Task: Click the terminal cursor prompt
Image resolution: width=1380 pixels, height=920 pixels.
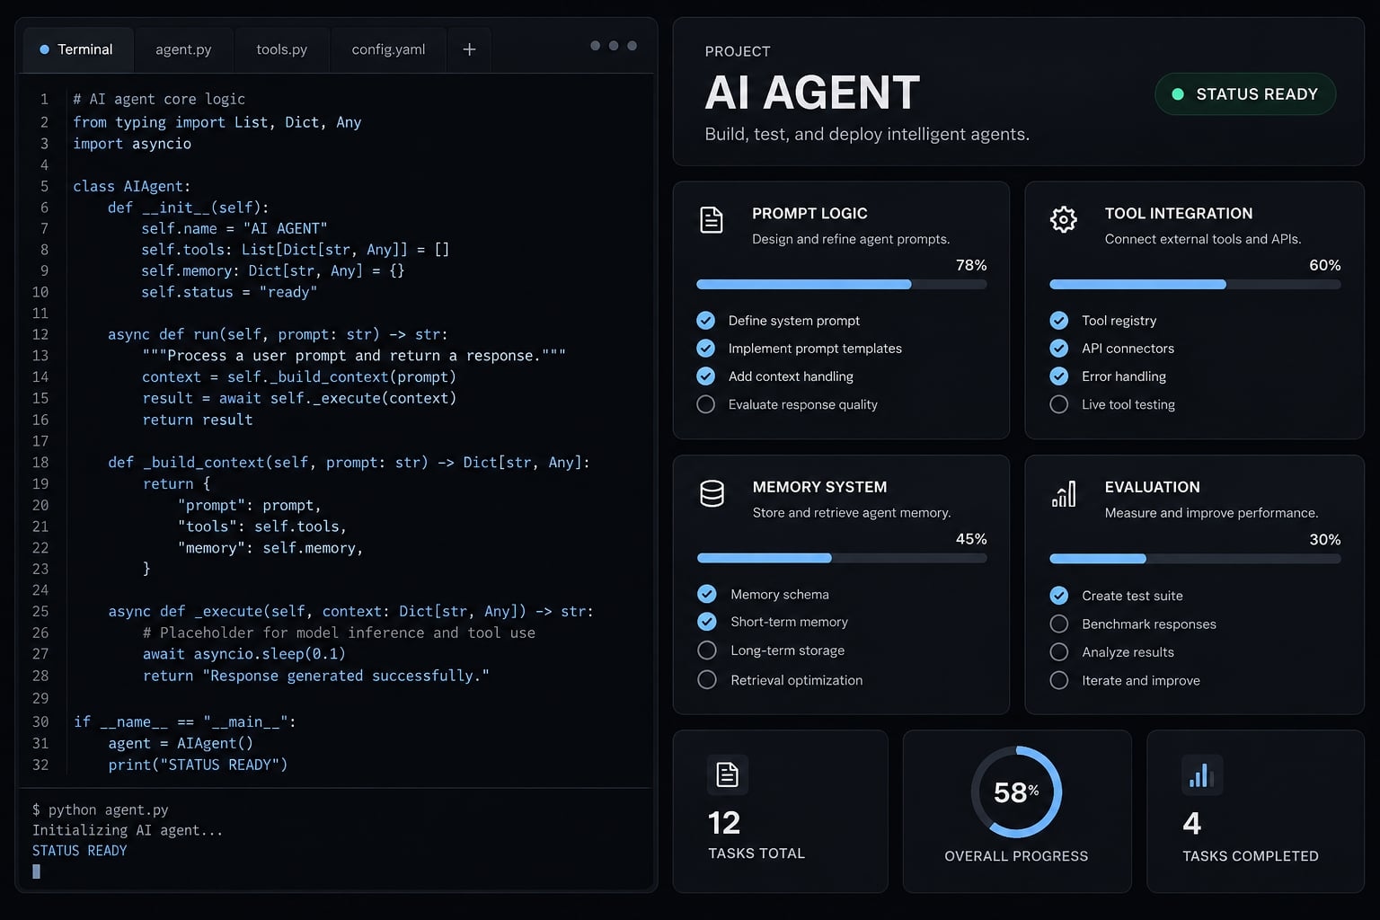Action: pos(36,871)
